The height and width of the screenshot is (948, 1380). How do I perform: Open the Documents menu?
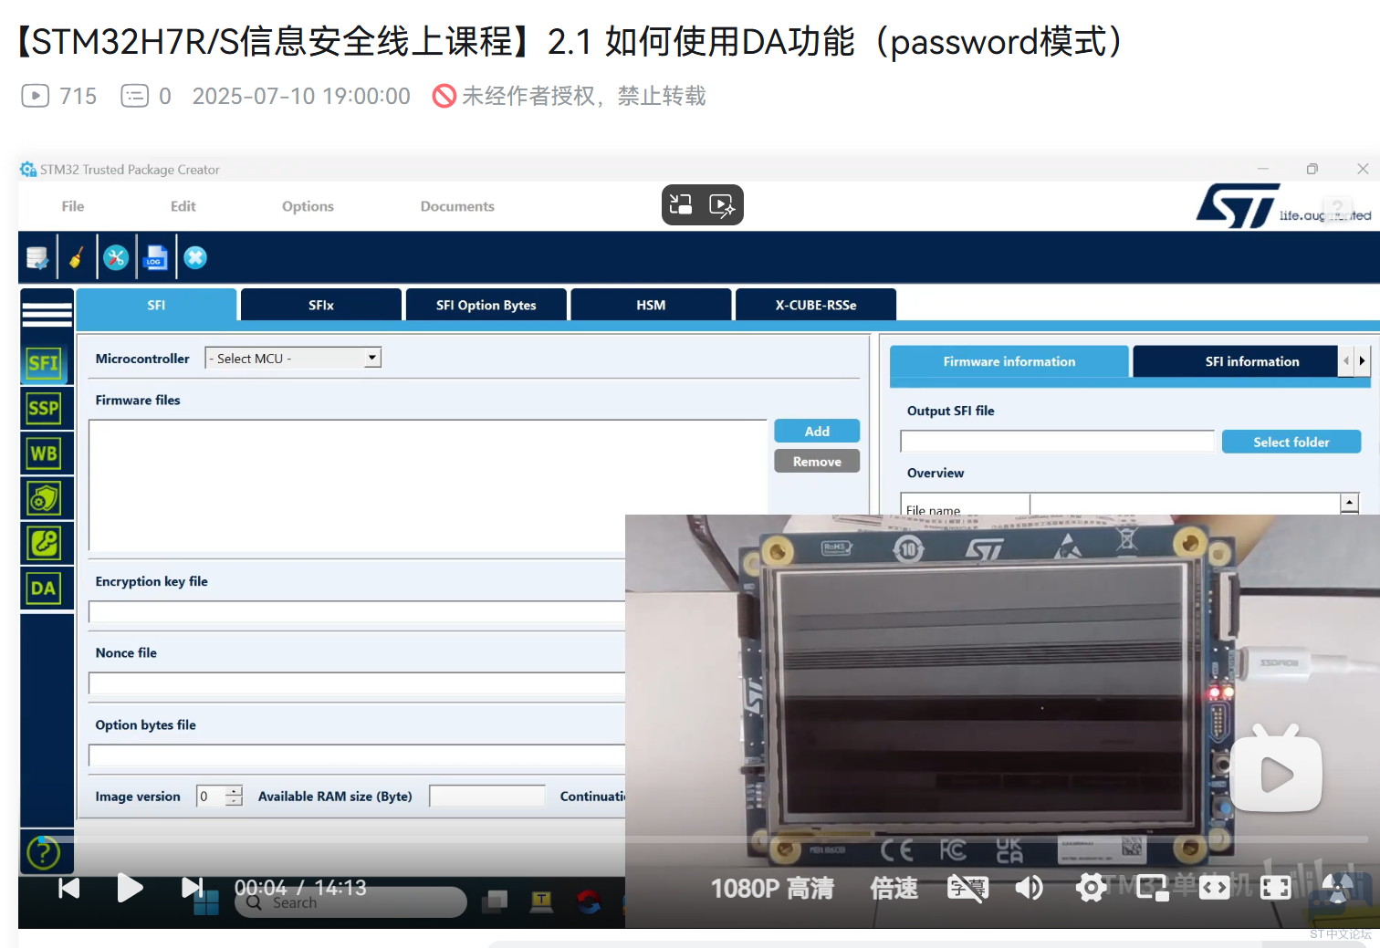tap(457, 206)
